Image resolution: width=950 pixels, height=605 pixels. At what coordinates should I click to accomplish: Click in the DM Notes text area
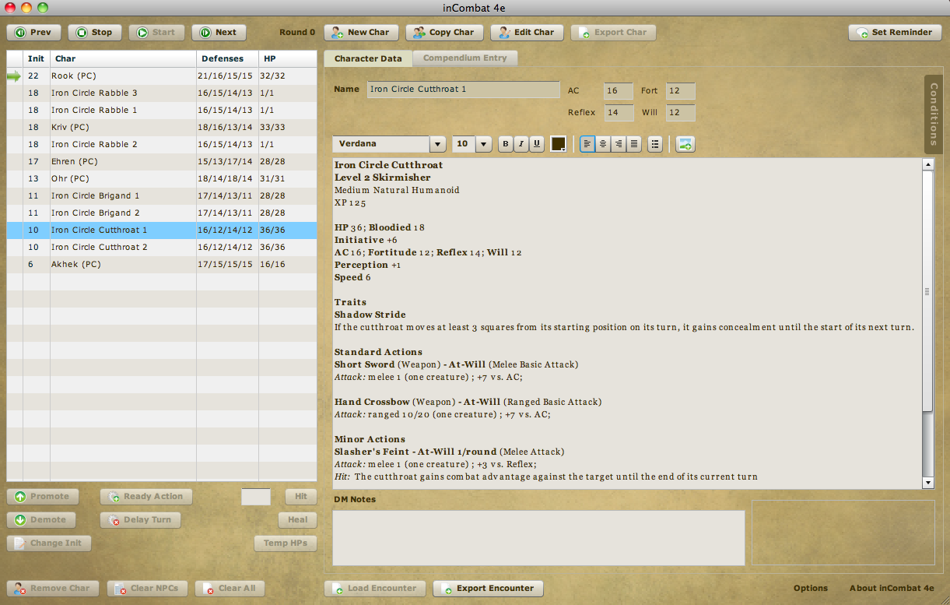click(x=538, y=537)
